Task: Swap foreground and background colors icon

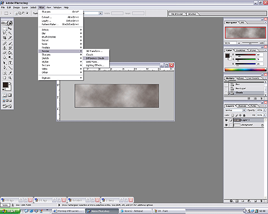Action: click(x=10, y=83)
